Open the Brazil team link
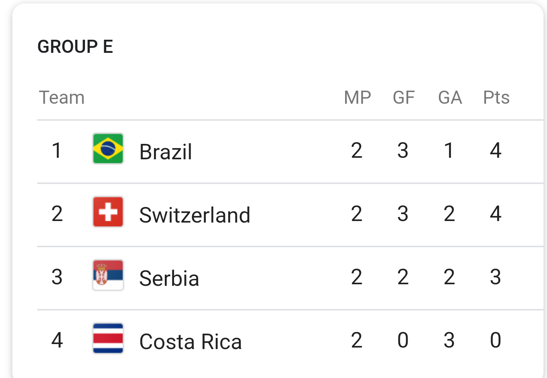This screenshot has height=378, width=547. [166, 152]
